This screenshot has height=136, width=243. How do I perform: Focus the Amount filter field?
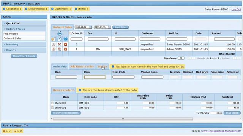click(x=224, y=39)
